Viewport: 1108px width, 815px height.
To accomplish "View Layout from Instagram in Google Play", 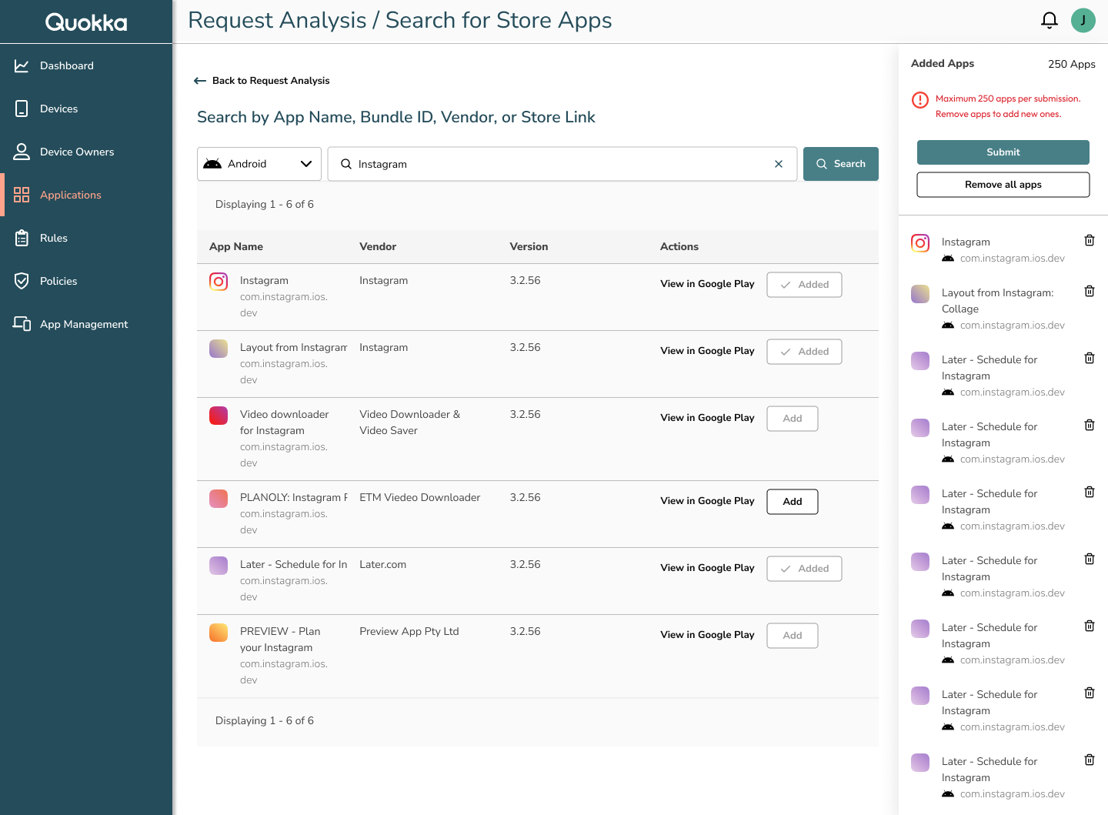I will tap(707, 351).
